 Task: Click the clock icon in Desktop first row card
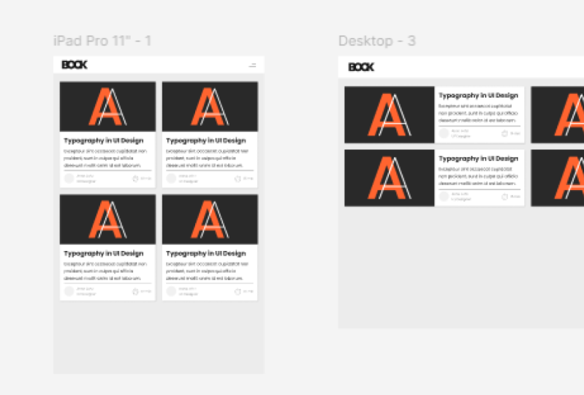tap(504, 133)
